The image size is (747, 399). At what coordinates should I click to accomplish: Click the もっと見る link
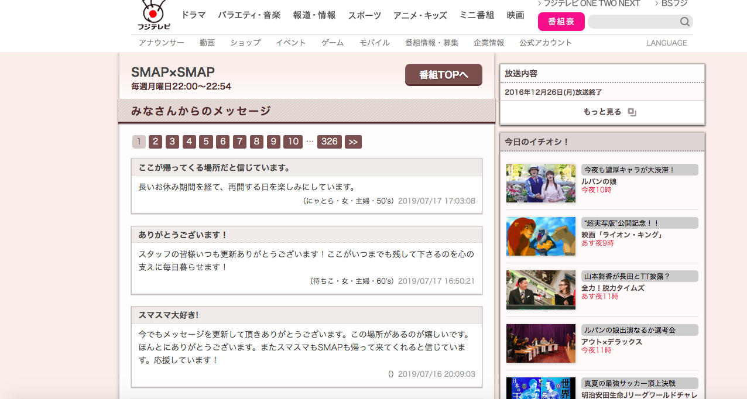click(x=602, y=111)
